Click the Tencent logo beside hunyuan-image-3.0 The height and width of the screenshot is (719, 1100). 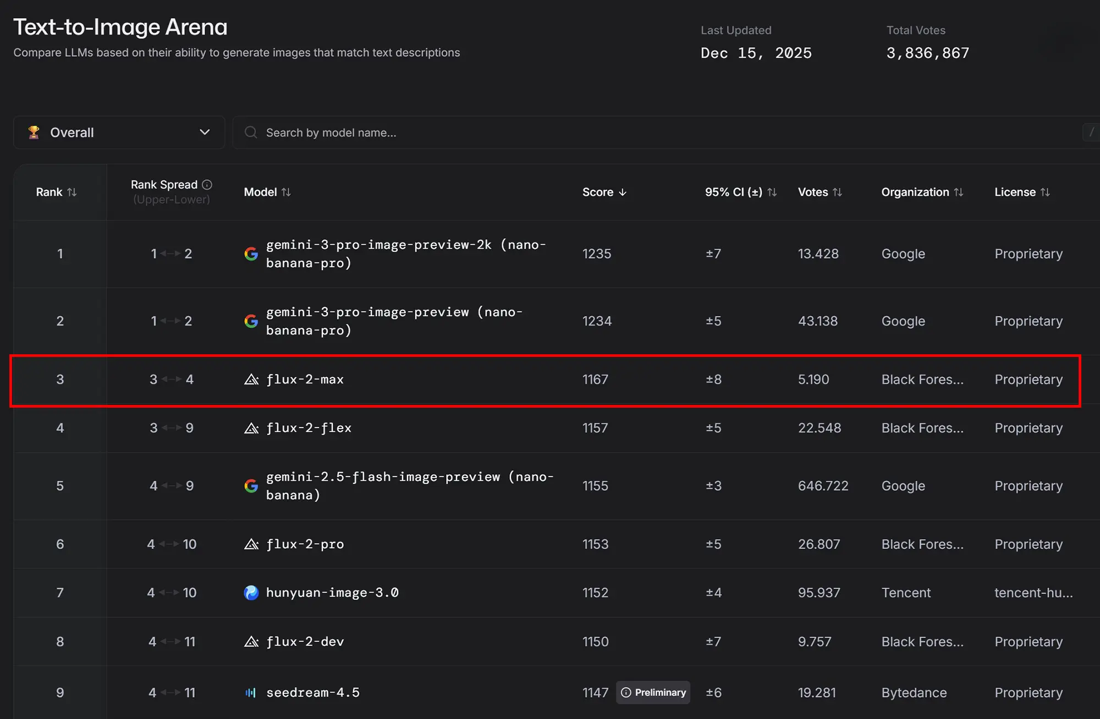point(251,592)
